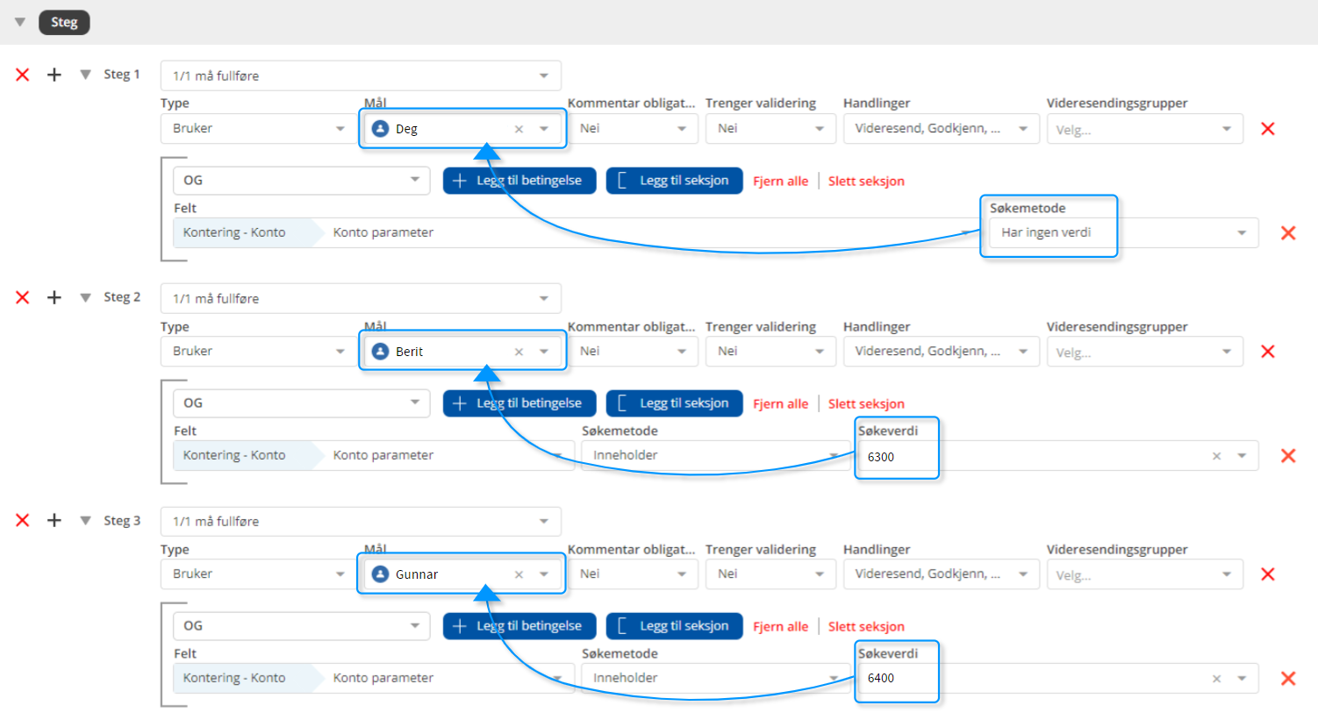Click Legg til seksjon in Steg 2

pyautogui.click(x=674, y=403)
